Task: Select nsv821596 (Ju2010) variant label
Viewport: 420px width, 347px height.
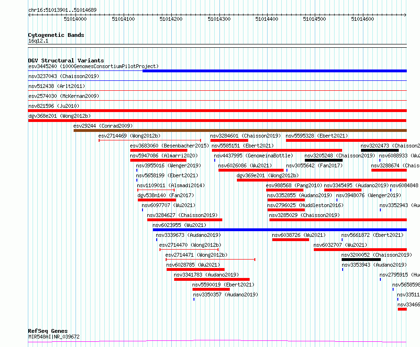Action: point(54,106)
